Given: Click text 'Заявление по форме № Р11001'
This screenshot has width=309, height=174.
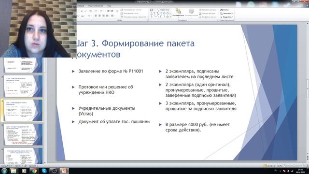Looking at the screenshot, I should [111, 71].
